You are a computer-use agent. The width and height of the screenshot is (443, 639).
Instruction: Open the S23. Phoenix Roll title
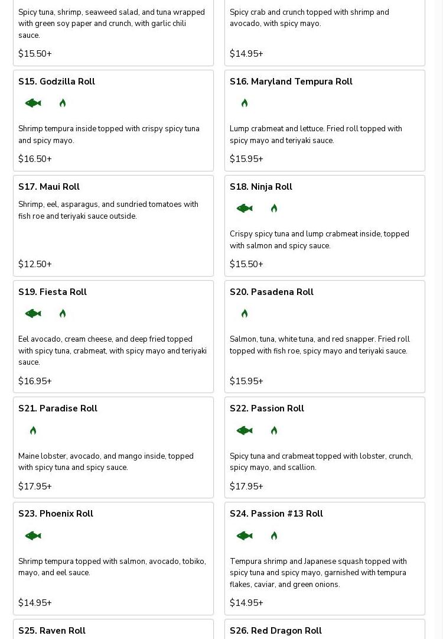pos(56,514)
